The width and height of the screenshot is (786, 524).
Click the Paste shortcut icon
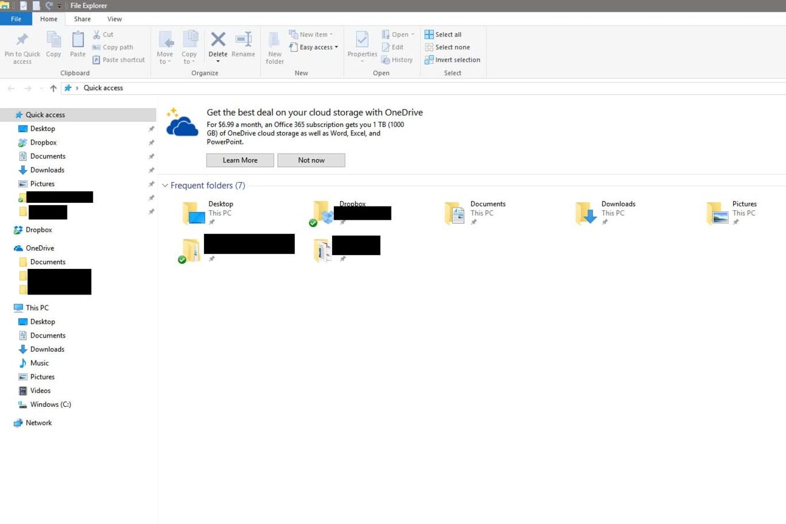tap(119, 60)
